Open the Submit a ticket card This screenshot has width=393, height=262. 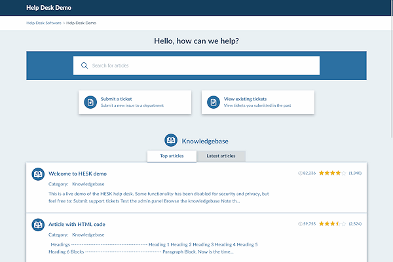(x=135, y=102)
